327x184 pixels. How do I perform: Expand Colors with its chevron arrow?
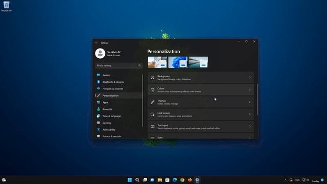tap(250, 90)
